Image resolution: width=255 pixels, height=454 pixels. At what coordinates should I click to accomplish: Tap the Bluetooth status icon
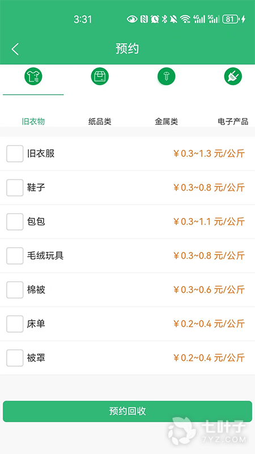tap(164, 19)
